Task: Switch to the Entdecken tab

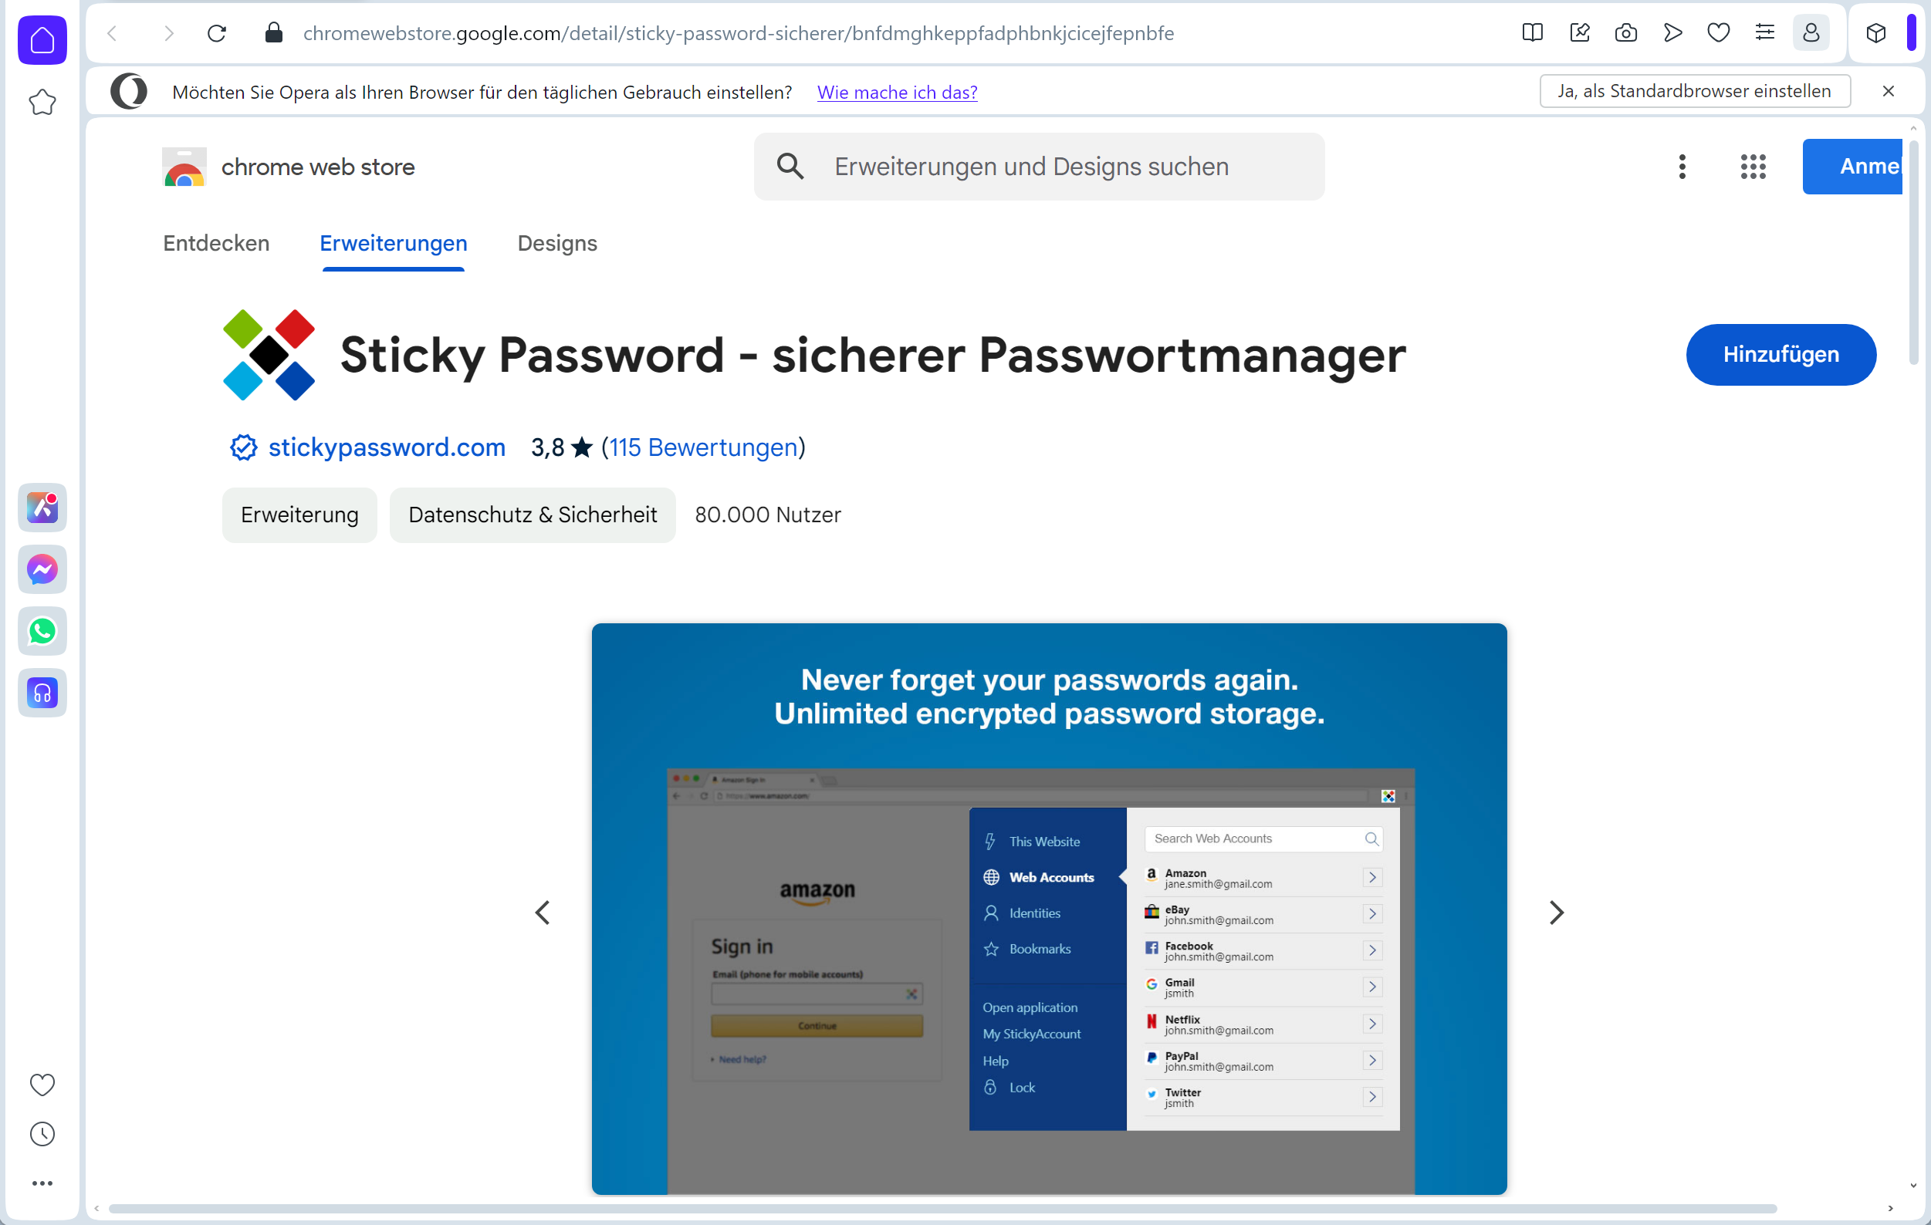Action: [x=216, y=243]
